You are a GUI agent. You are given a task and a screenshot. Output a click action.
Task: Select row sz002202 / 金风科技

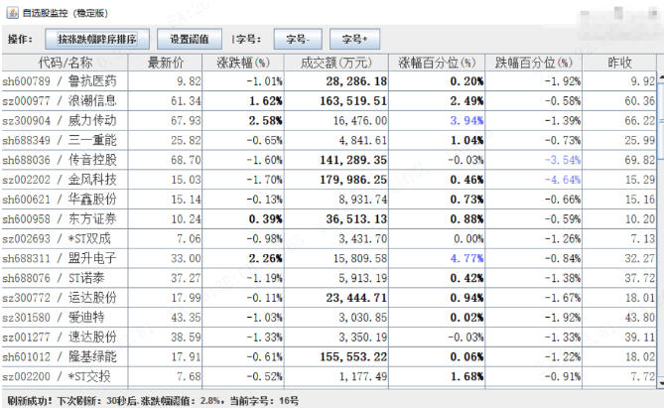click(330, 180)
